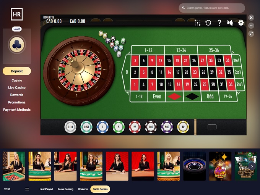Open the Vegas Strip blackjack thumbnail
Image resolution: width=260 pixels, height=195 pixels.
[246, 166]
